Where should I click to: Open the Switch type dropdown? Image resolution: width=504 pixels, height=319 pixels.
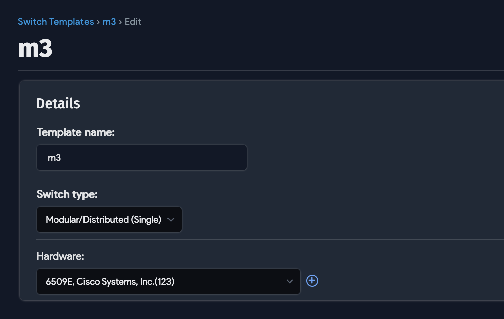(109, 220)
